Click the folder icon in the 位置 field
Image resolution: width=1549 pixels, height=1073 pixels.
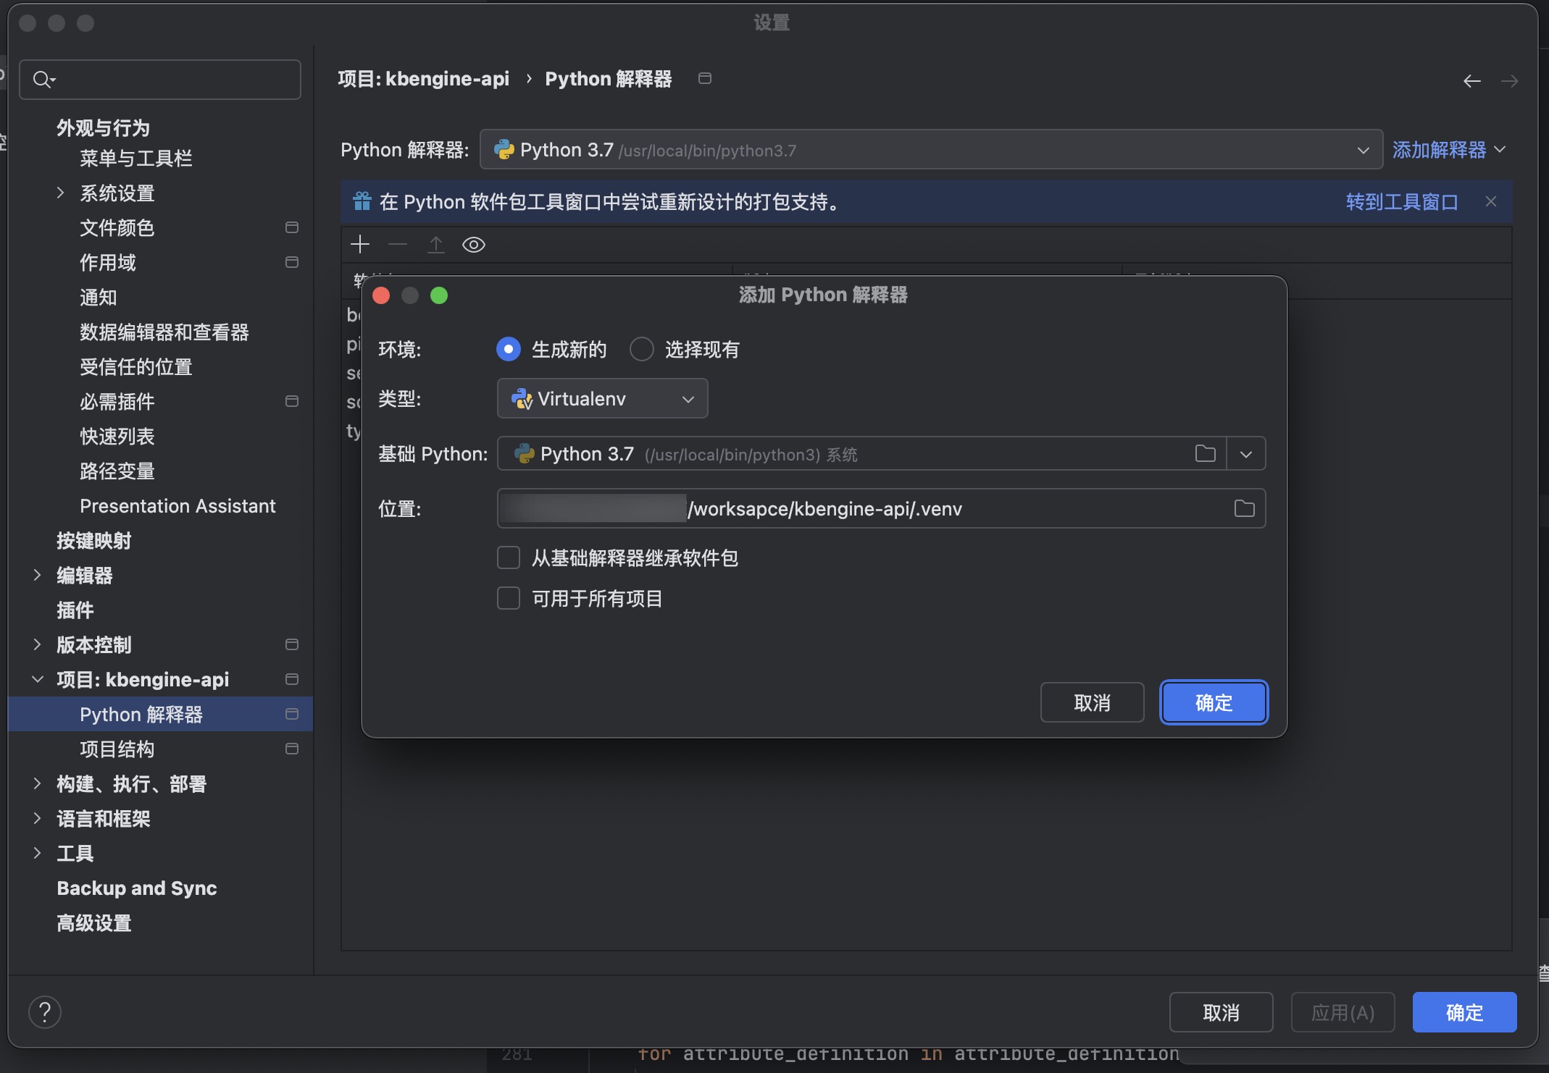[x=1244, y=509]
